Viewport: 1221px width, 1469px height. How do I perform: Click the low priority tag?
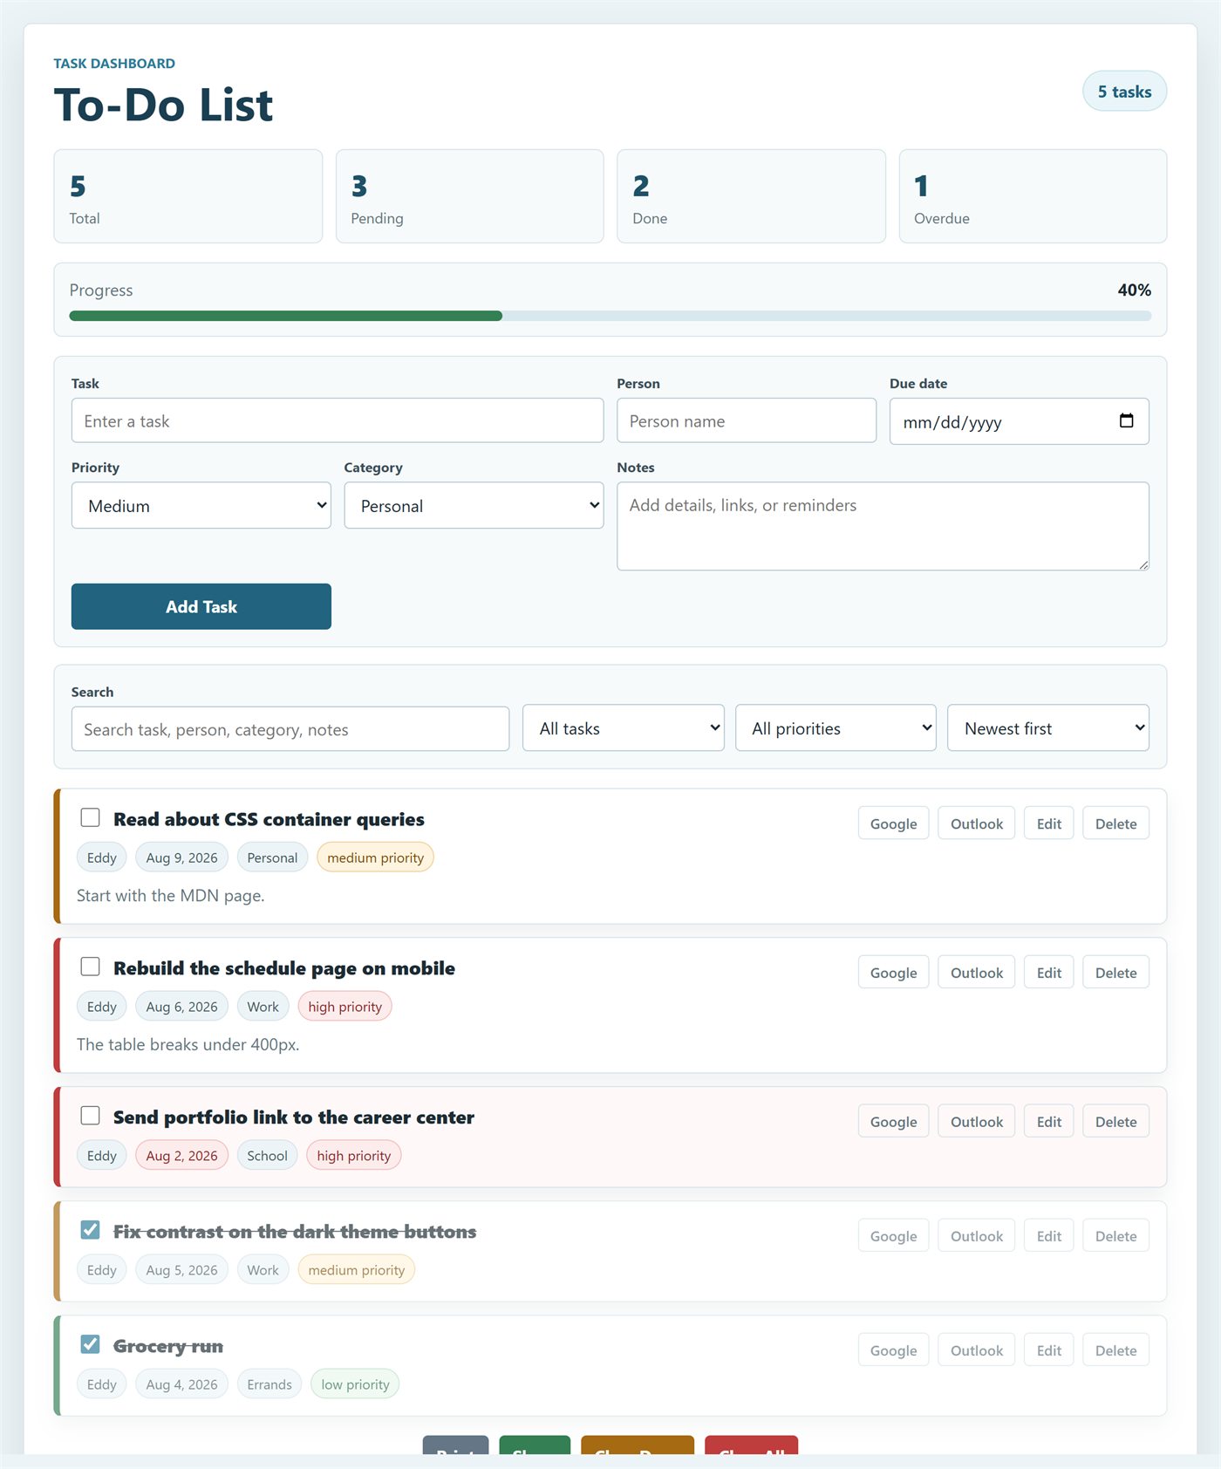pos(355,1384)
